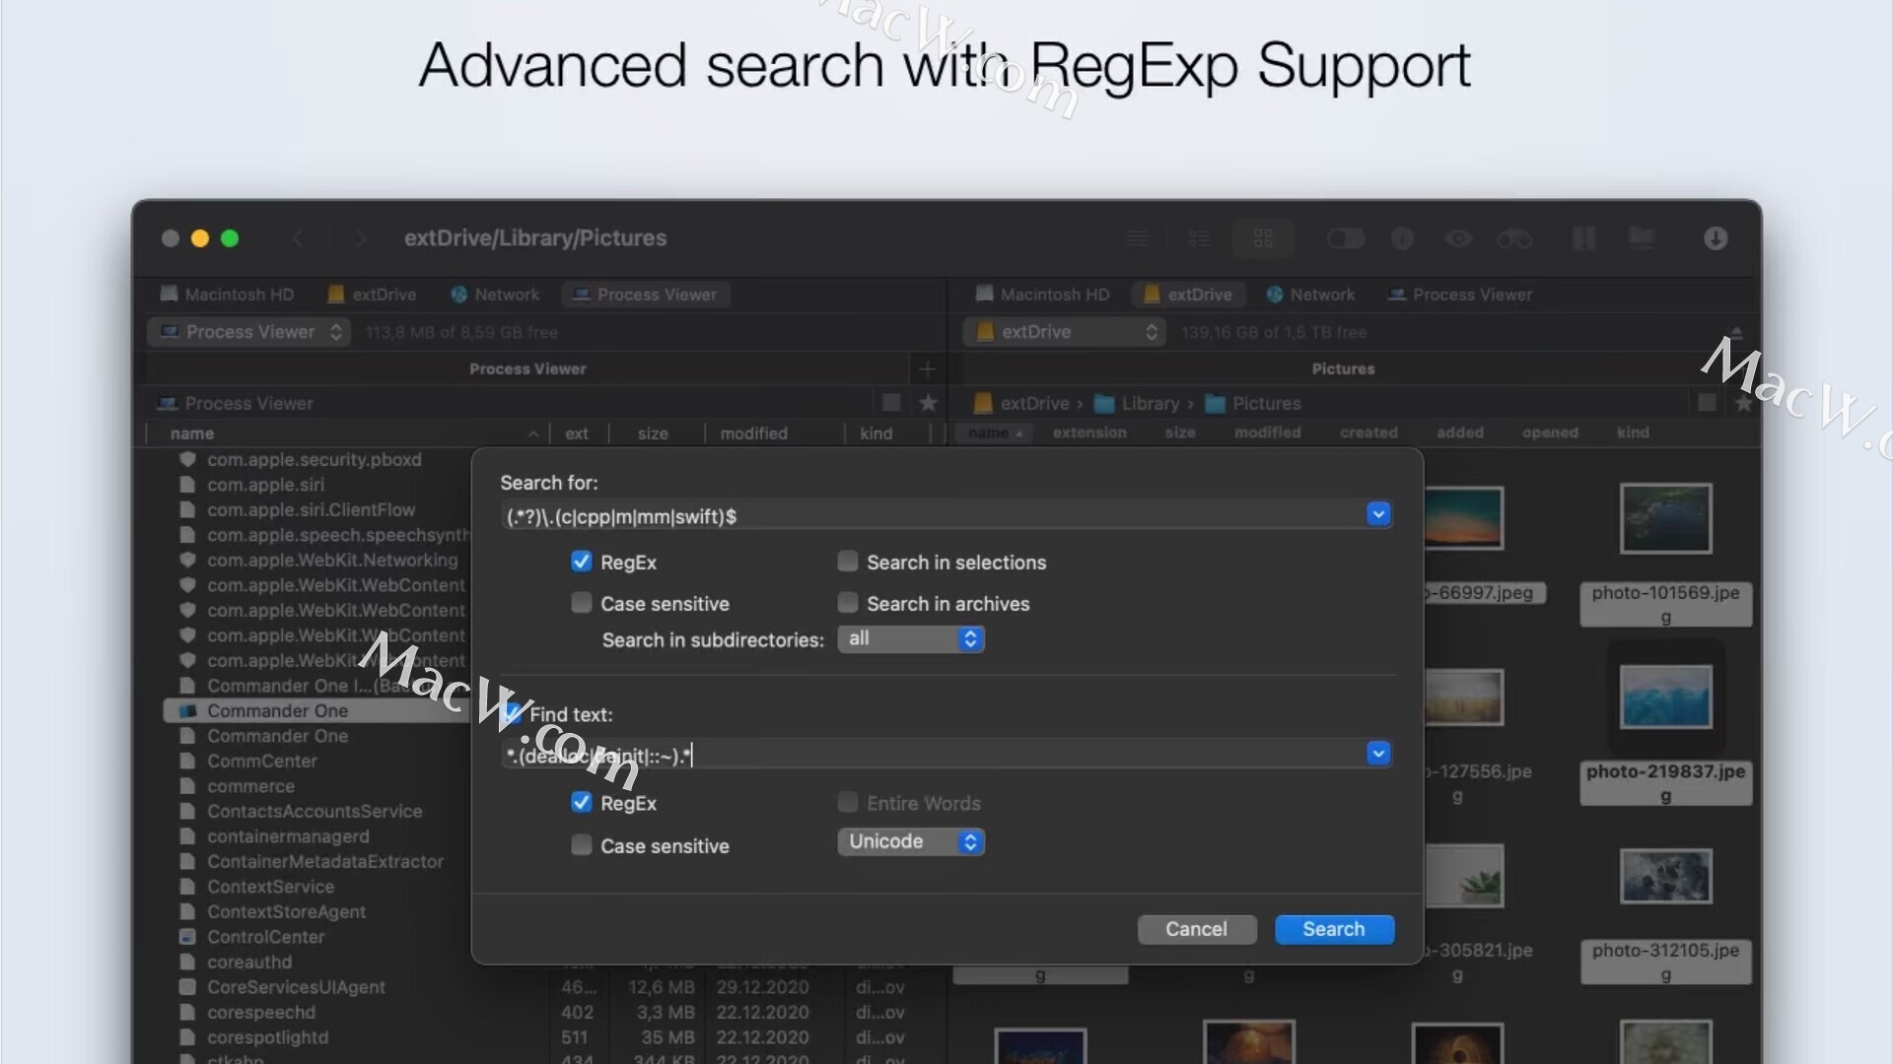Sort left panel by name column
The height and width of the screenshot is (1064, 1893).
(x=192, y=433)
